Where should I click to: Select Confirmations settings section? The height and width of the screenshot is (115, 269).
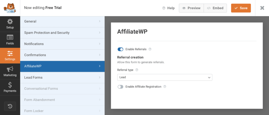pos(63,55)
